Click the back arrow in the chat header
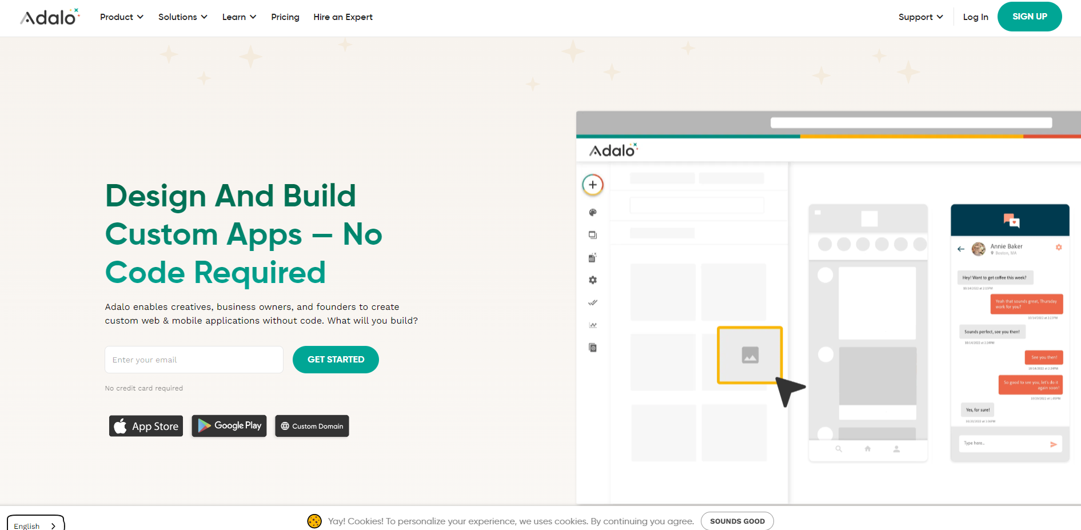This screenshot has height=530, width=1081. pyautogui.click(x=961, y=249)
